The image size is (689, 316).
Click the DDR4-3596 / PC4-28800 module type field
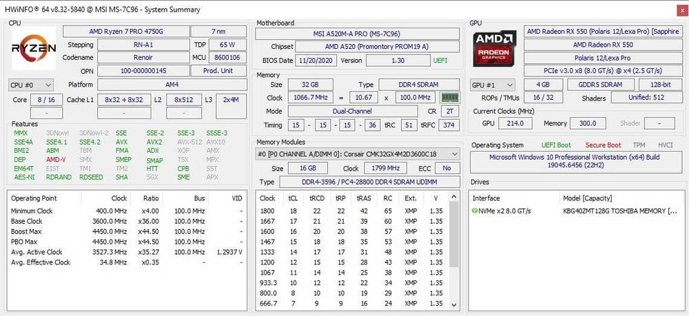coord(369,182)
